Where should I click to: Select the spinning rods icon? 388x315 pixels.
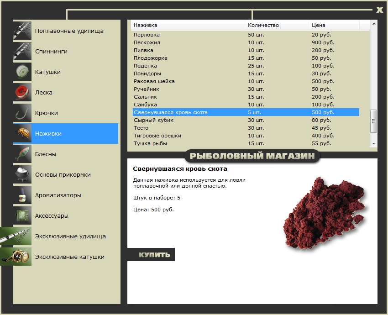point(22,52)
